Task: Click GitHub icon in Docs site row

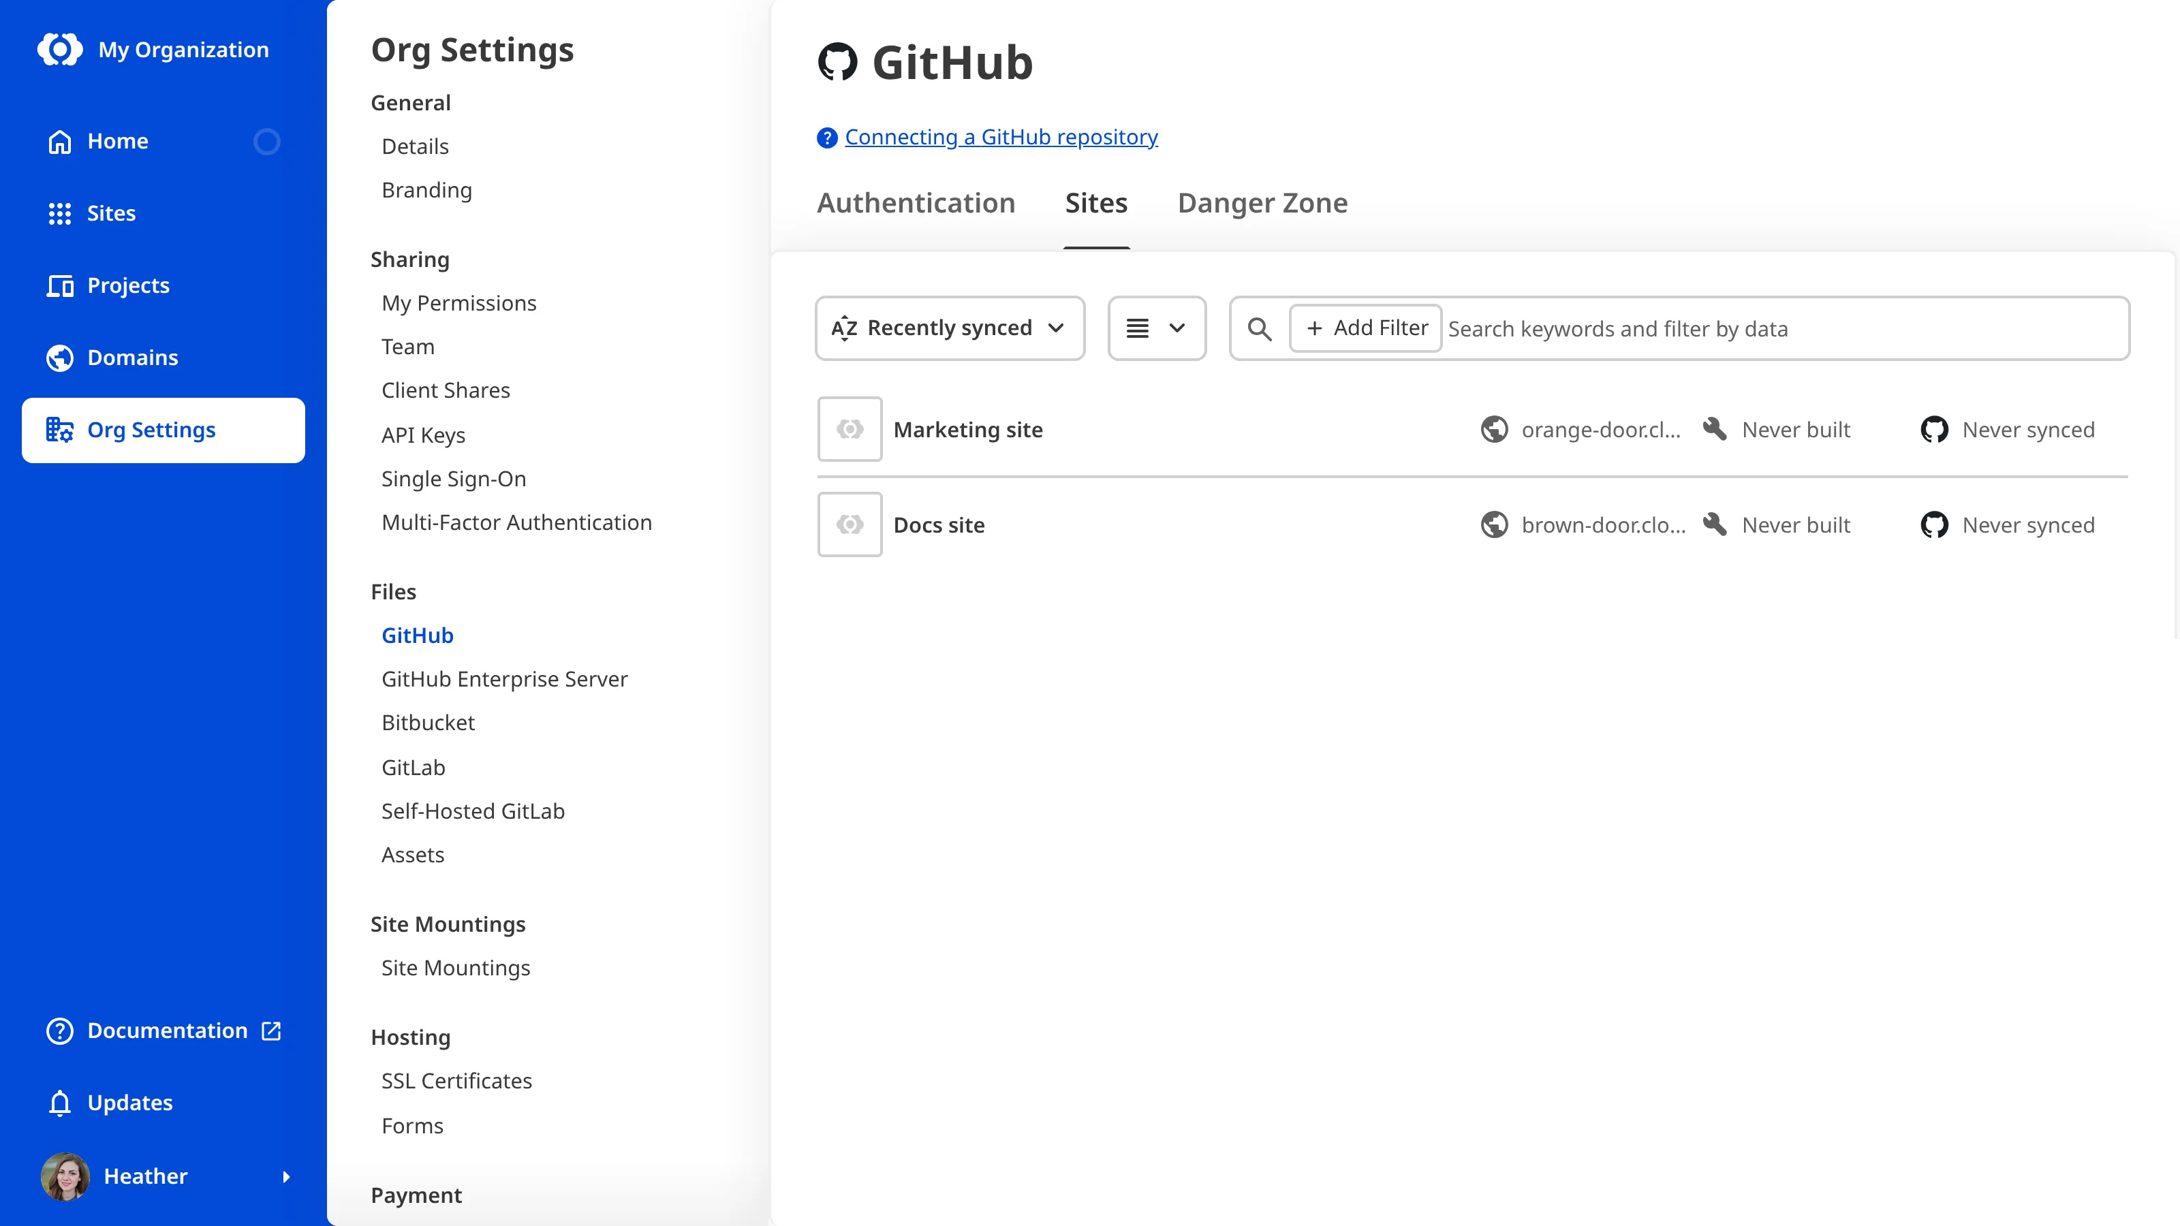Action: (x=1935, y=524)
